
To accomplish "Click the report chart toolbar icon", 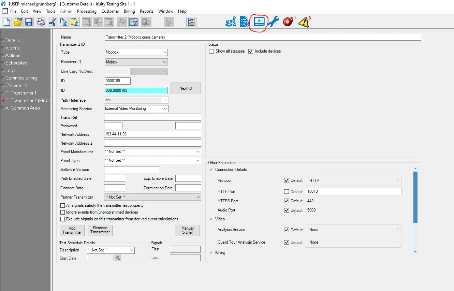I will pos(191,22).
